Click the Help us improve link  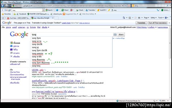pos(84,23)
